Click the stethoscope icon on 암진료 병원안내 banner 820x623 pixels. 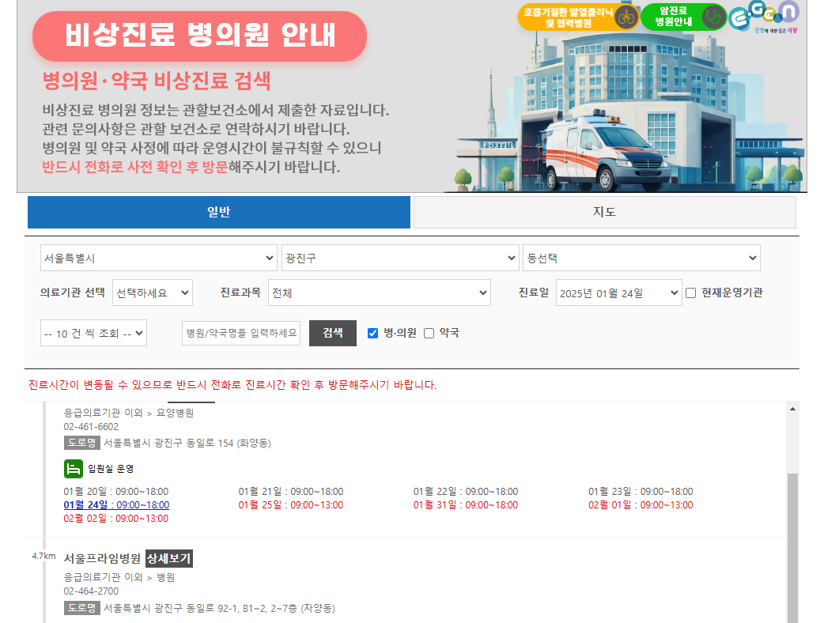pyautogui.click(x=714, y=18)
